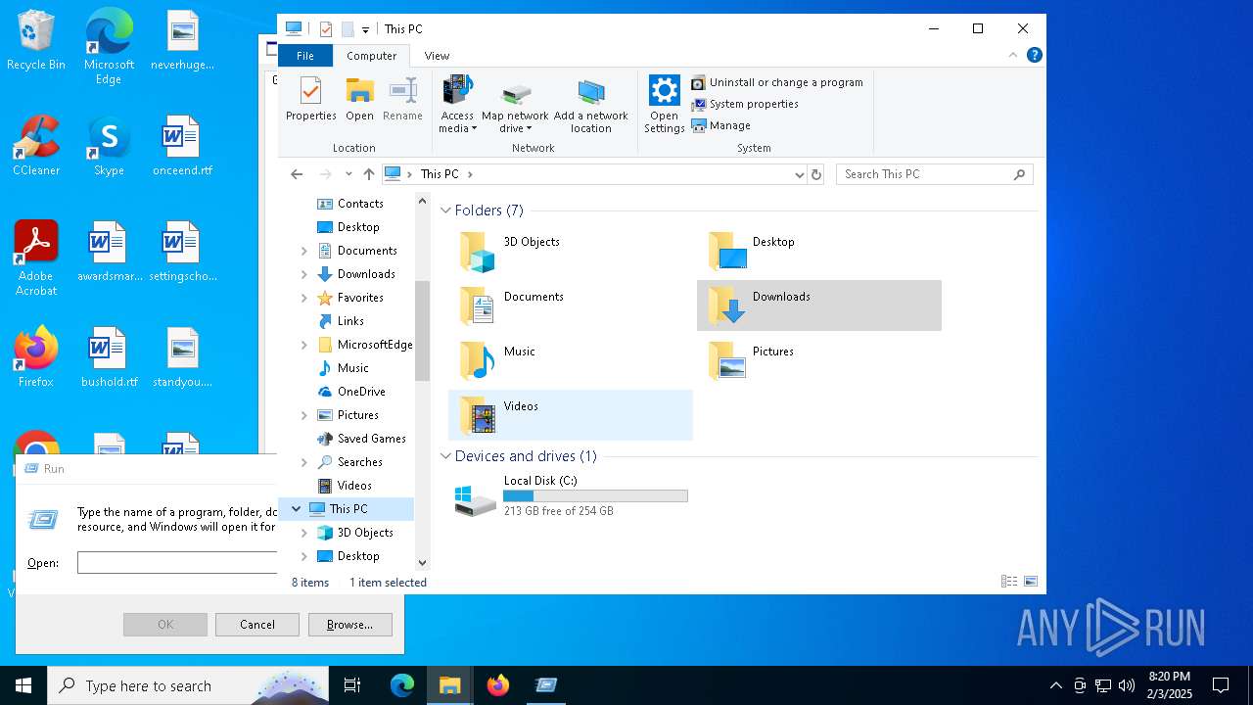
Task: Collapse the ribbon with the chevron
Action: coord(1013,56)
